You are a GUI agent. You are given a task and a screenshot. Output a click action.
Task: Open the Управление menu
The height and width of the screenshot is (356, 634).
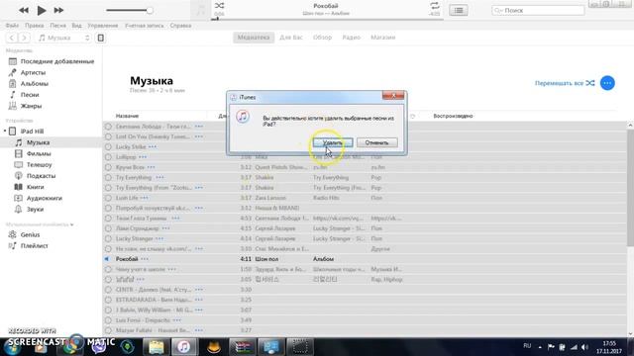(103, 26)
